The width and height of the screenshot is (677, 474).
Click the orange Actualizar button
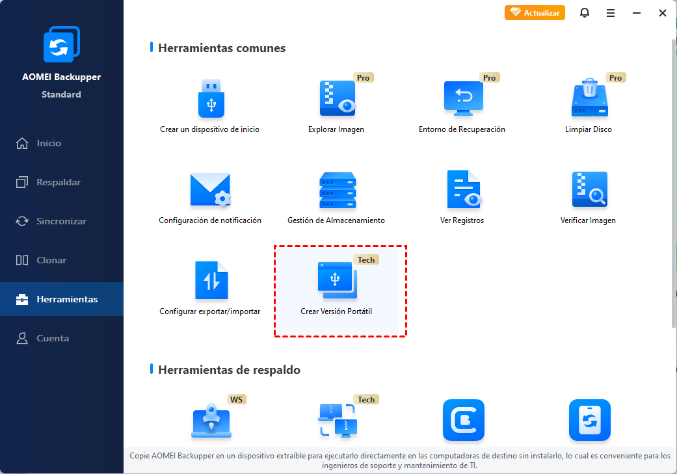pos(535,13)
